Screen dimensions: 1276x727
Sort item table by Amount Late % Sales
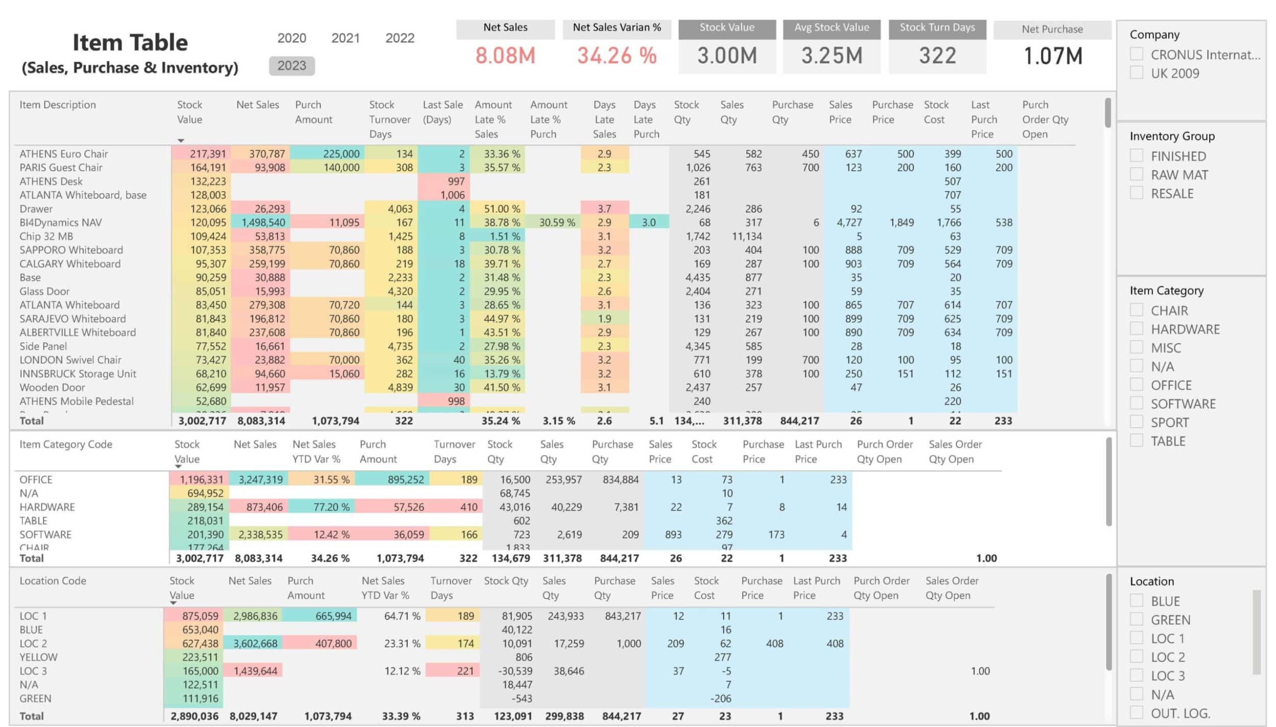(x=493, y=119)
